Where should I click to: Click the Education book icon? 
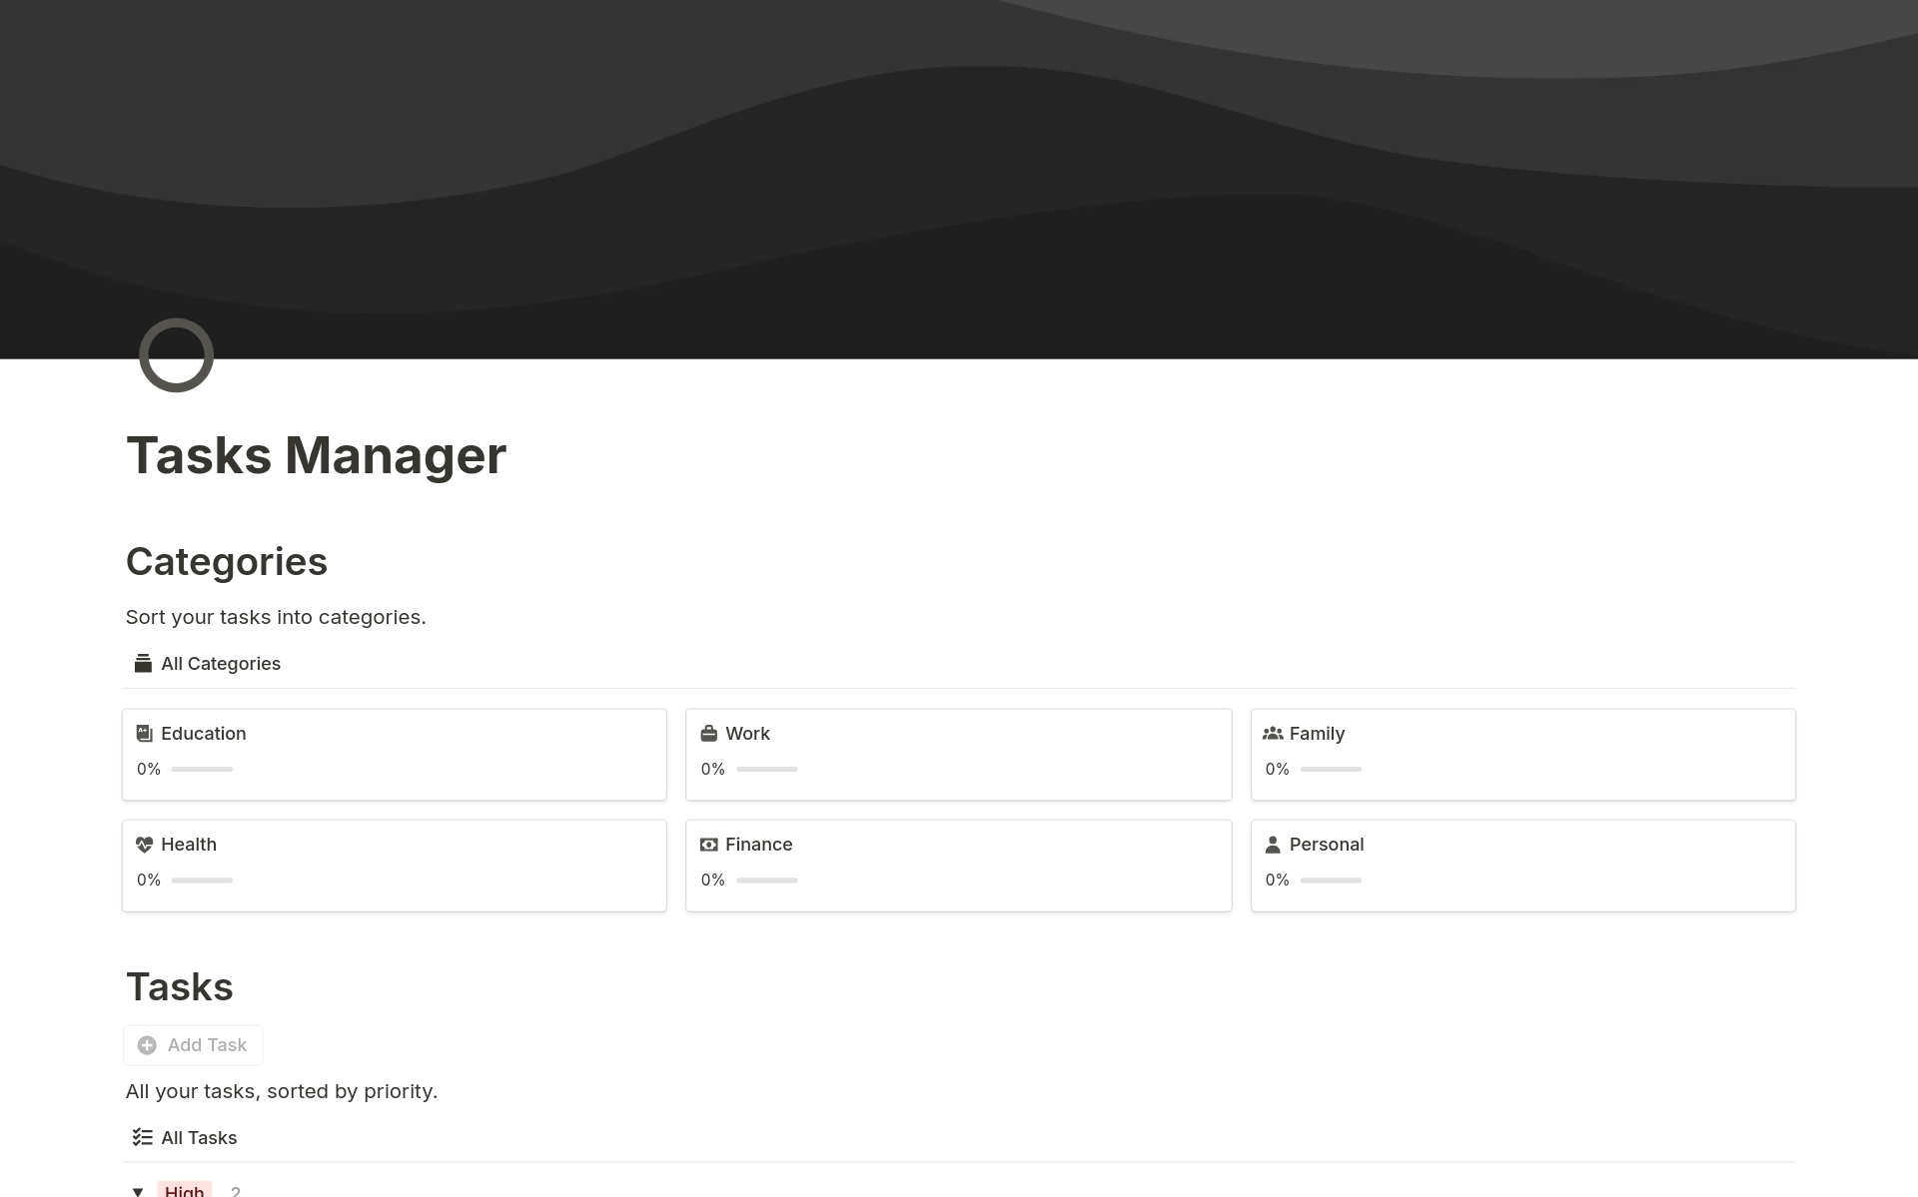coord(144,734)
